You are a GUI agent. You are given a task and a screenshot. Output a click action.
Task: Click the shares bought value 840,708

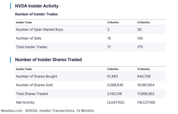(144, 76)
